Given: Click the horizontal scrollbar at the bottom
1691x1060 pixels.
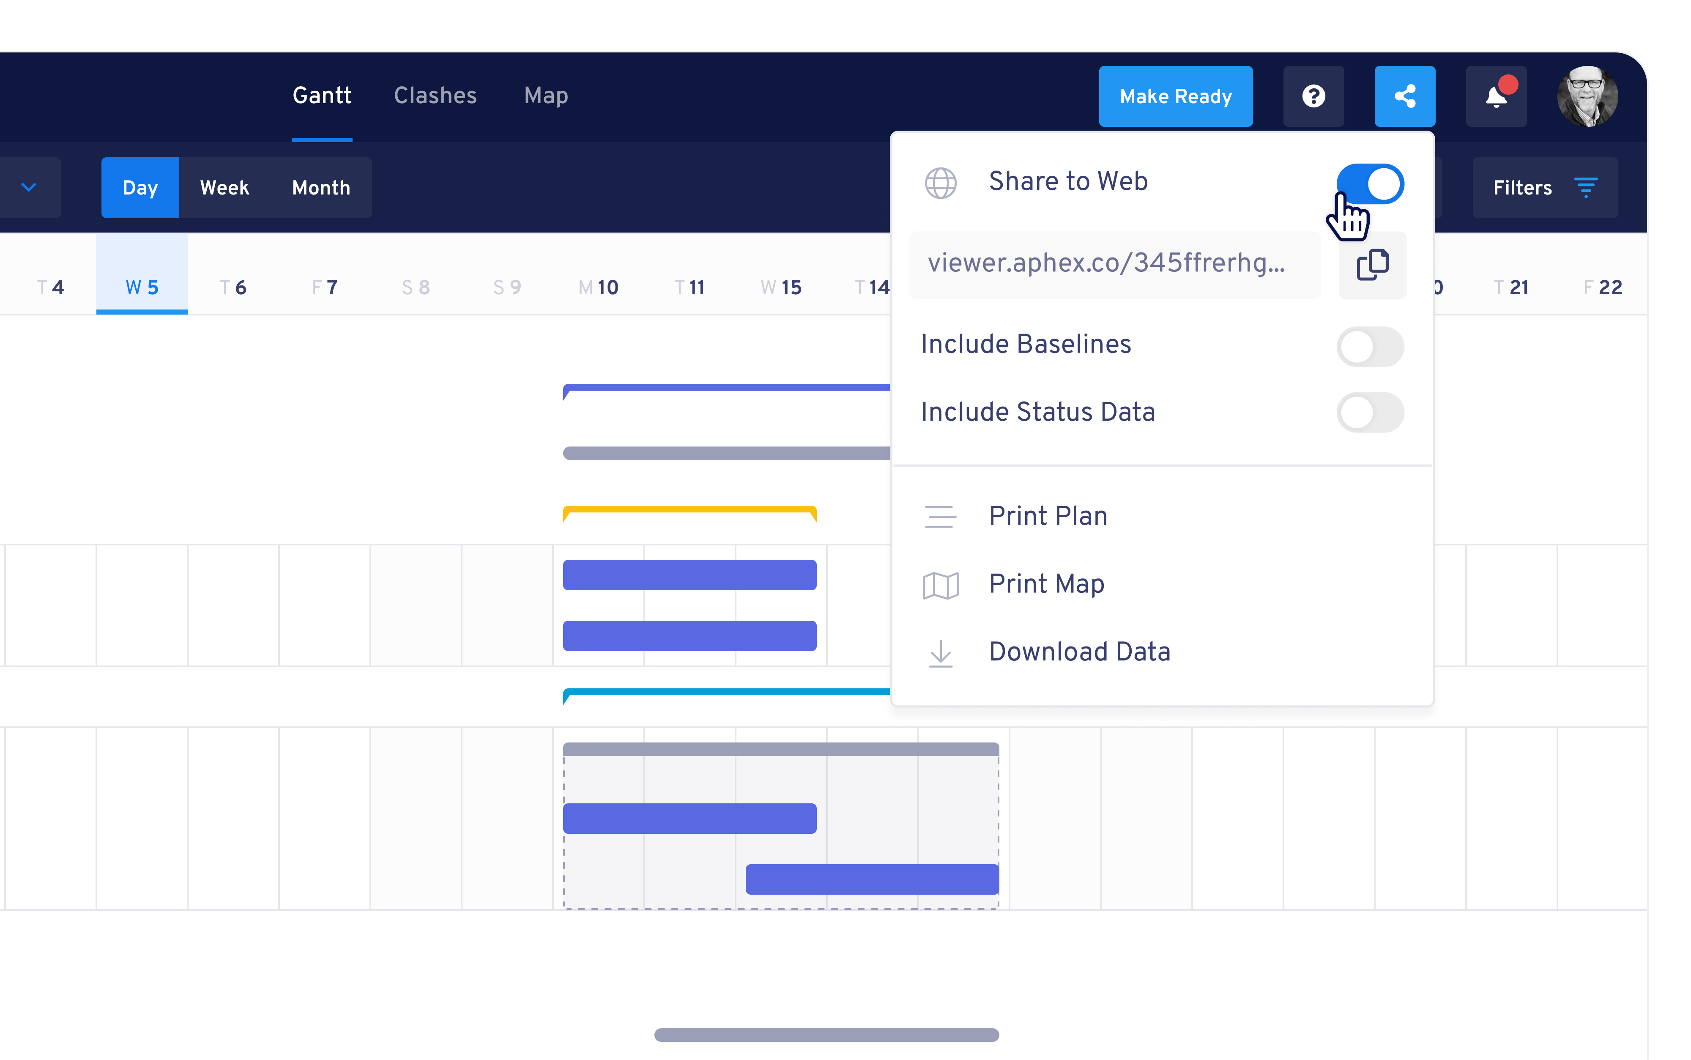Looking at the screenshot, I should pos(826,1035).
